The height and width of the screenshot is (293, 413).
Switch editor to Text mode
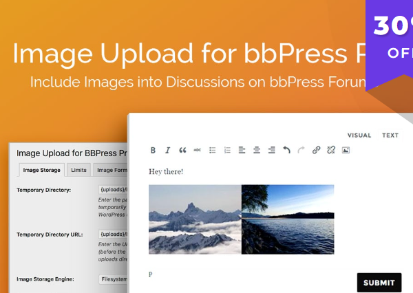(x=390, y=135)
